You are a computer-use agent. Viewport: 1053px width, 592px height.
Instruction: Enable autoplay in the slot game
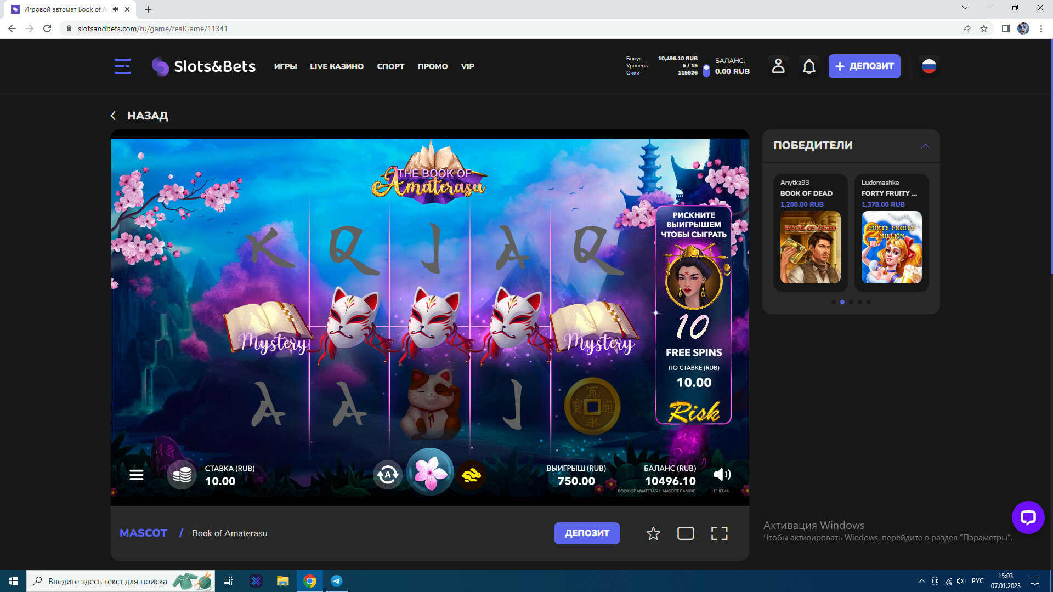click(388, 474)
